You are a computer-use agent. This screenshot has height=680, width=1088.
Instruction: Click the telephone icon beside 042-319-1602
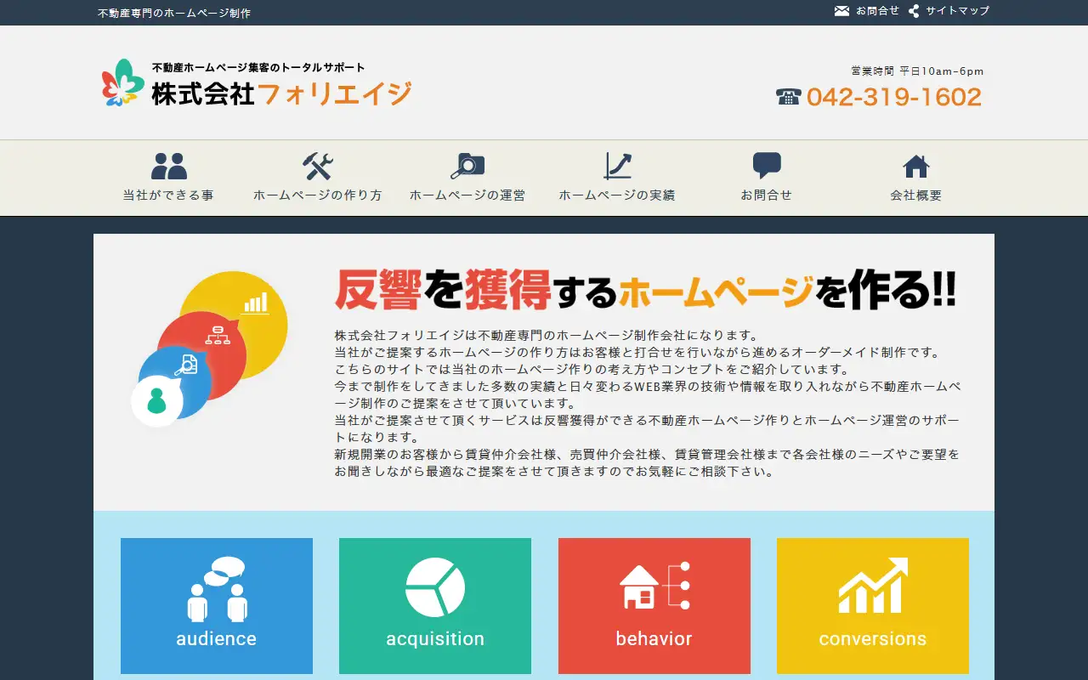pos(788,97)
